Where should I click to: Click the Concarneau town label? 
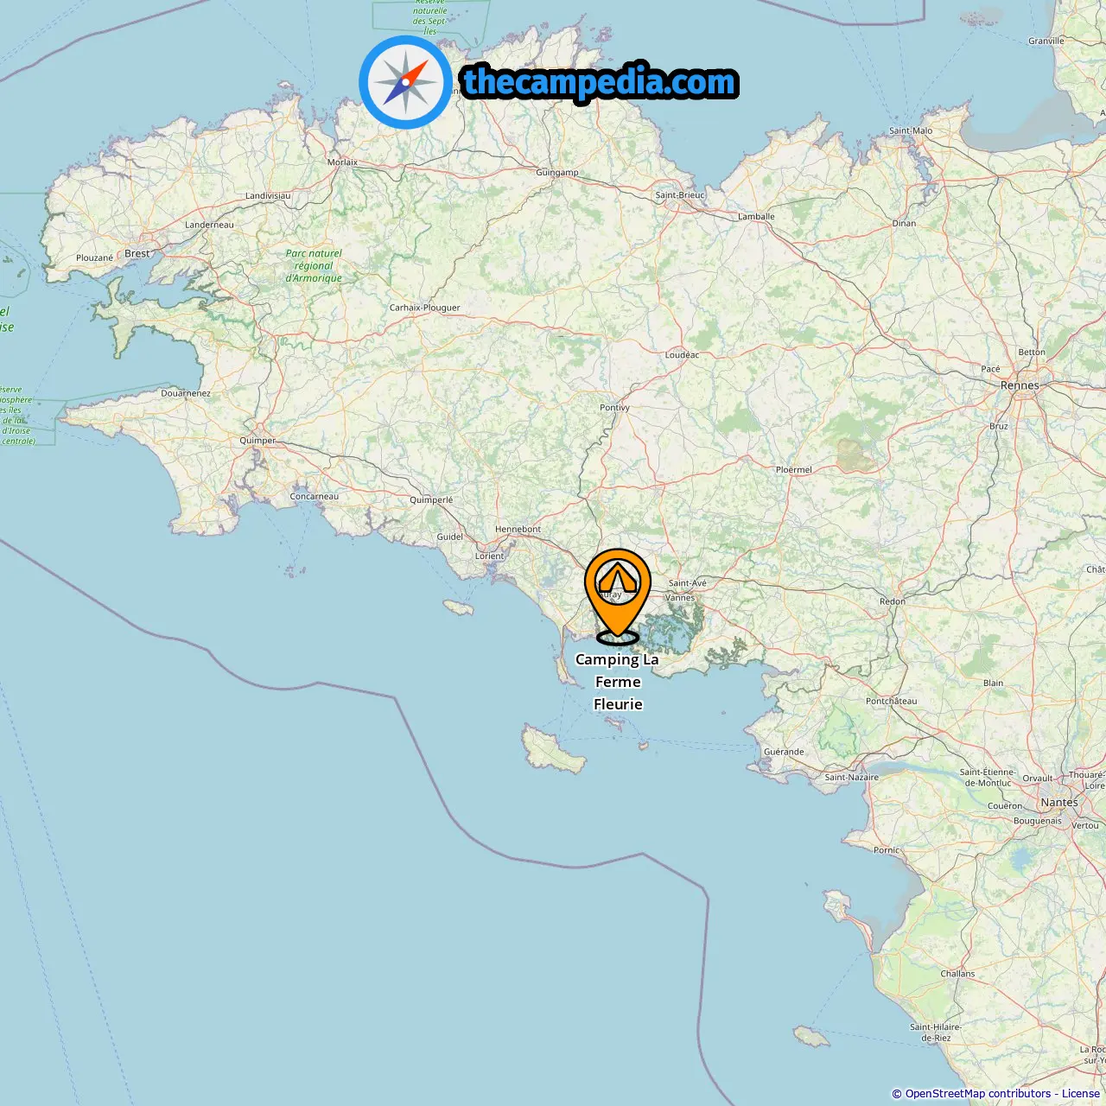point(315,496)
